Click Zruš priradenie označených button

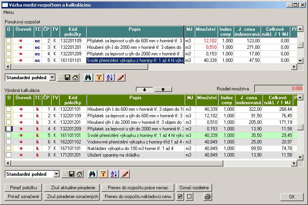click(x=72, y=197)
